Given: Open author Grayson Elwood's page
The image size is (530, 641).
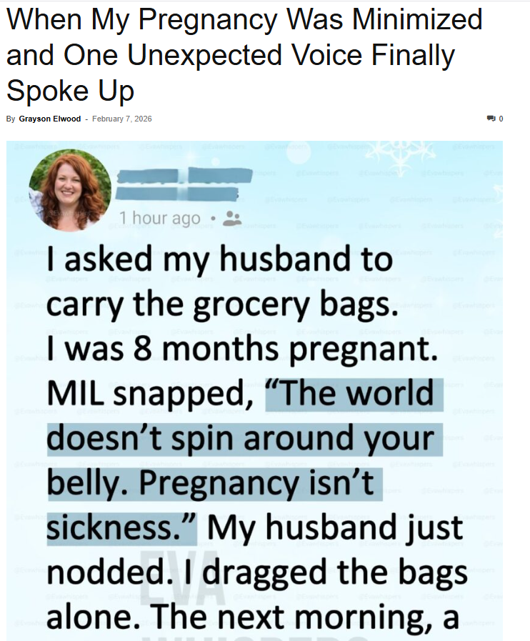Looking at the screenshot, I should (x=49, y=119).
